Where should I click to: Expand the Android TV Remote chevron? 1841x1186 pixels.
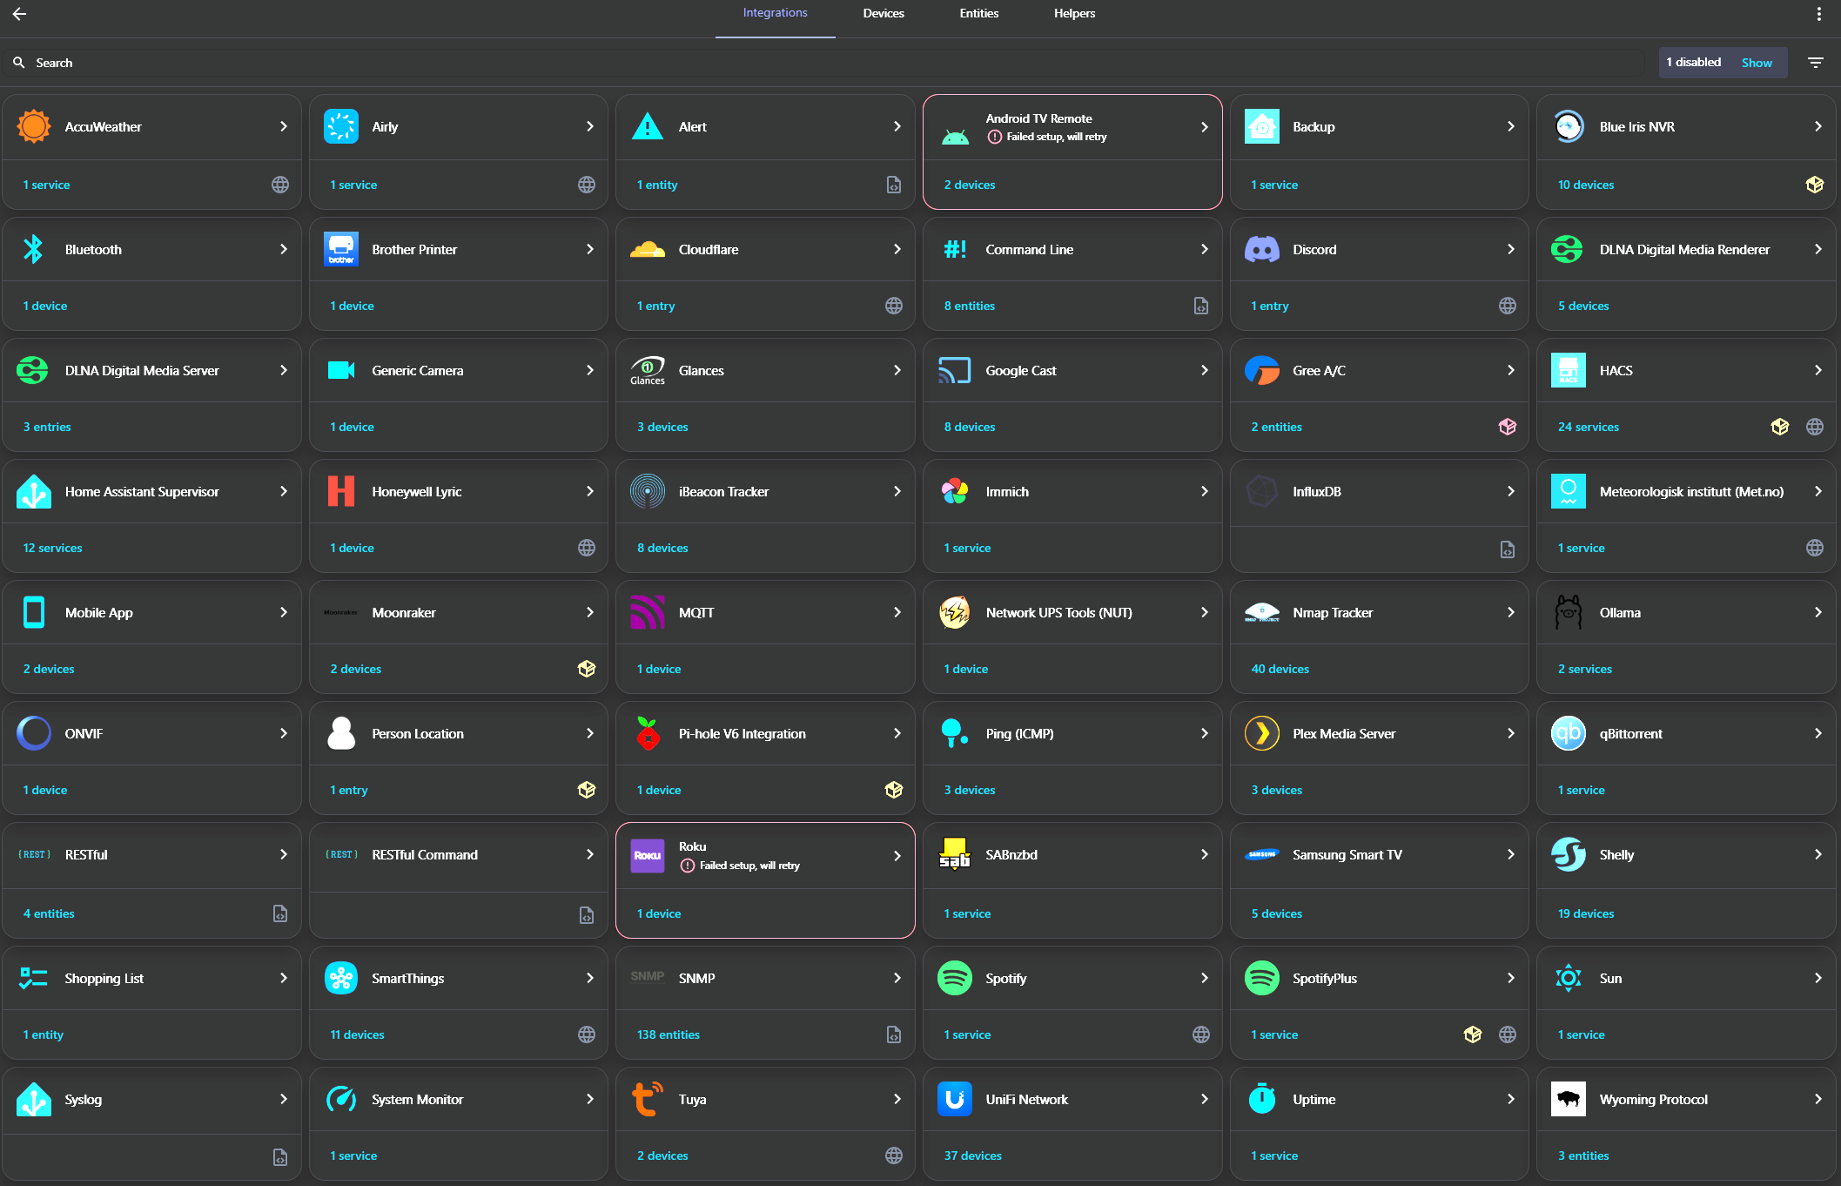(x=1204, y=127)
